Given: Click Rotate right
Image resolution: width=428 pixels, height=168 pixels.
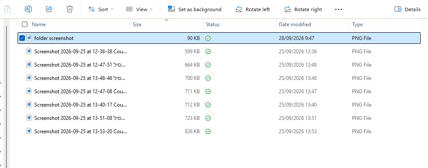Looking at the screenshot, I should pyautogui.click(x=303, y=9).
